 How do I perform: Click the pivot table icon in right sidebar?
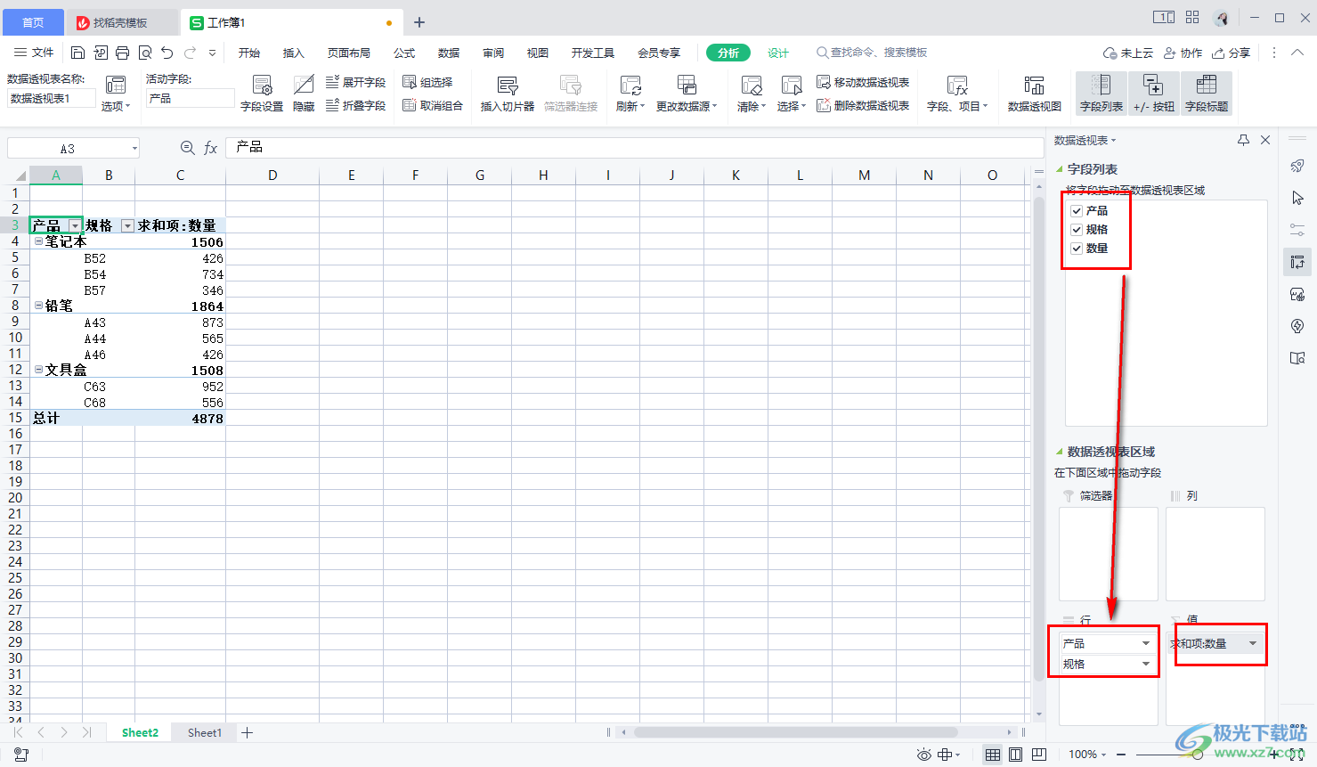(1297, 262)
